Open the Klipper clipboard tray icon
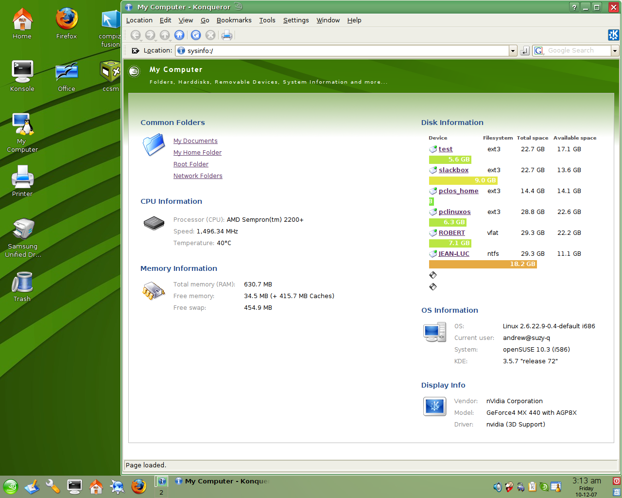622x498 pixels. pyautogui.click(x=532, y=487)
